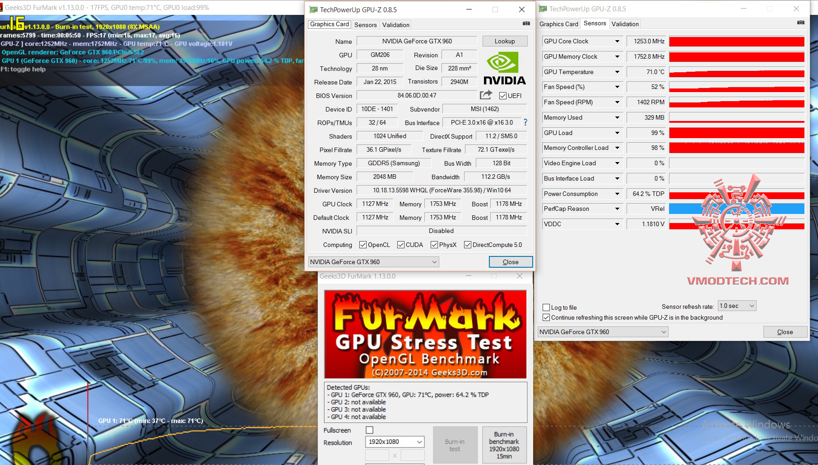Image resolution: width=818 pixels, height=465 pixels.
Task: Click the Memory Used value 329 MB
Action: pos(646,117)
